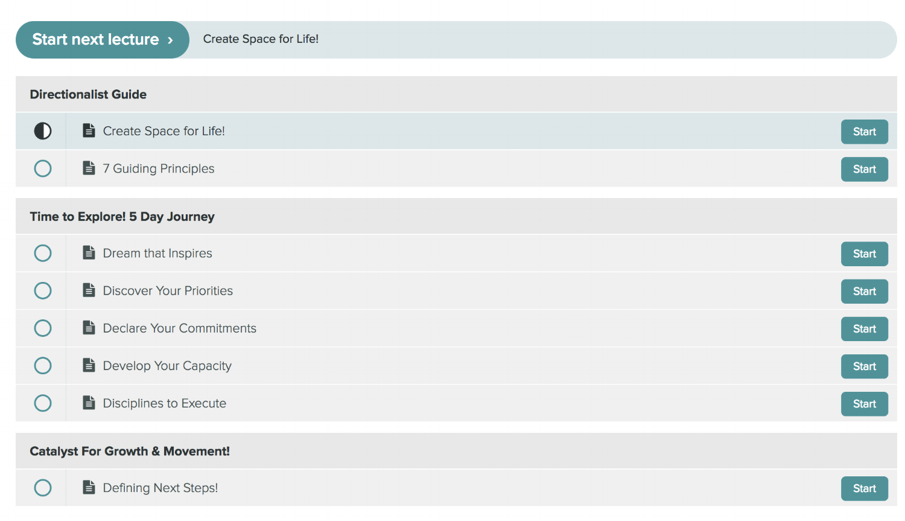Open the Develop Your Capacity title
Viewport: 905px width, 521px height.
[x=167, y=366]
